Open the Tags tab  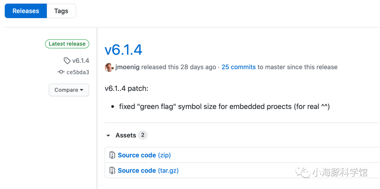61,11
